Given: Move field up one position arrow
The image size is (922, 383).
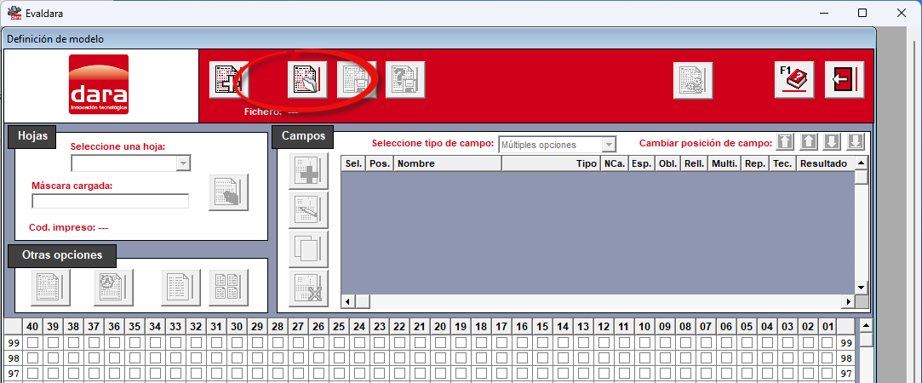Looking at the screenshot, I should pyautogui.click(x=809, y=141).
